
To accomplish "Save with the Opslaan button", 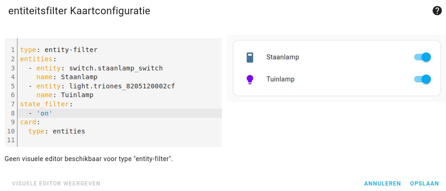I will click(x=424, y=183).
